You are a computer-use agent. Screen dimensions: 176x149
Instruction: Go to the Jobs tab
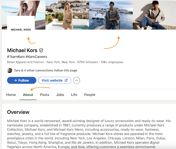click(60, 95)
